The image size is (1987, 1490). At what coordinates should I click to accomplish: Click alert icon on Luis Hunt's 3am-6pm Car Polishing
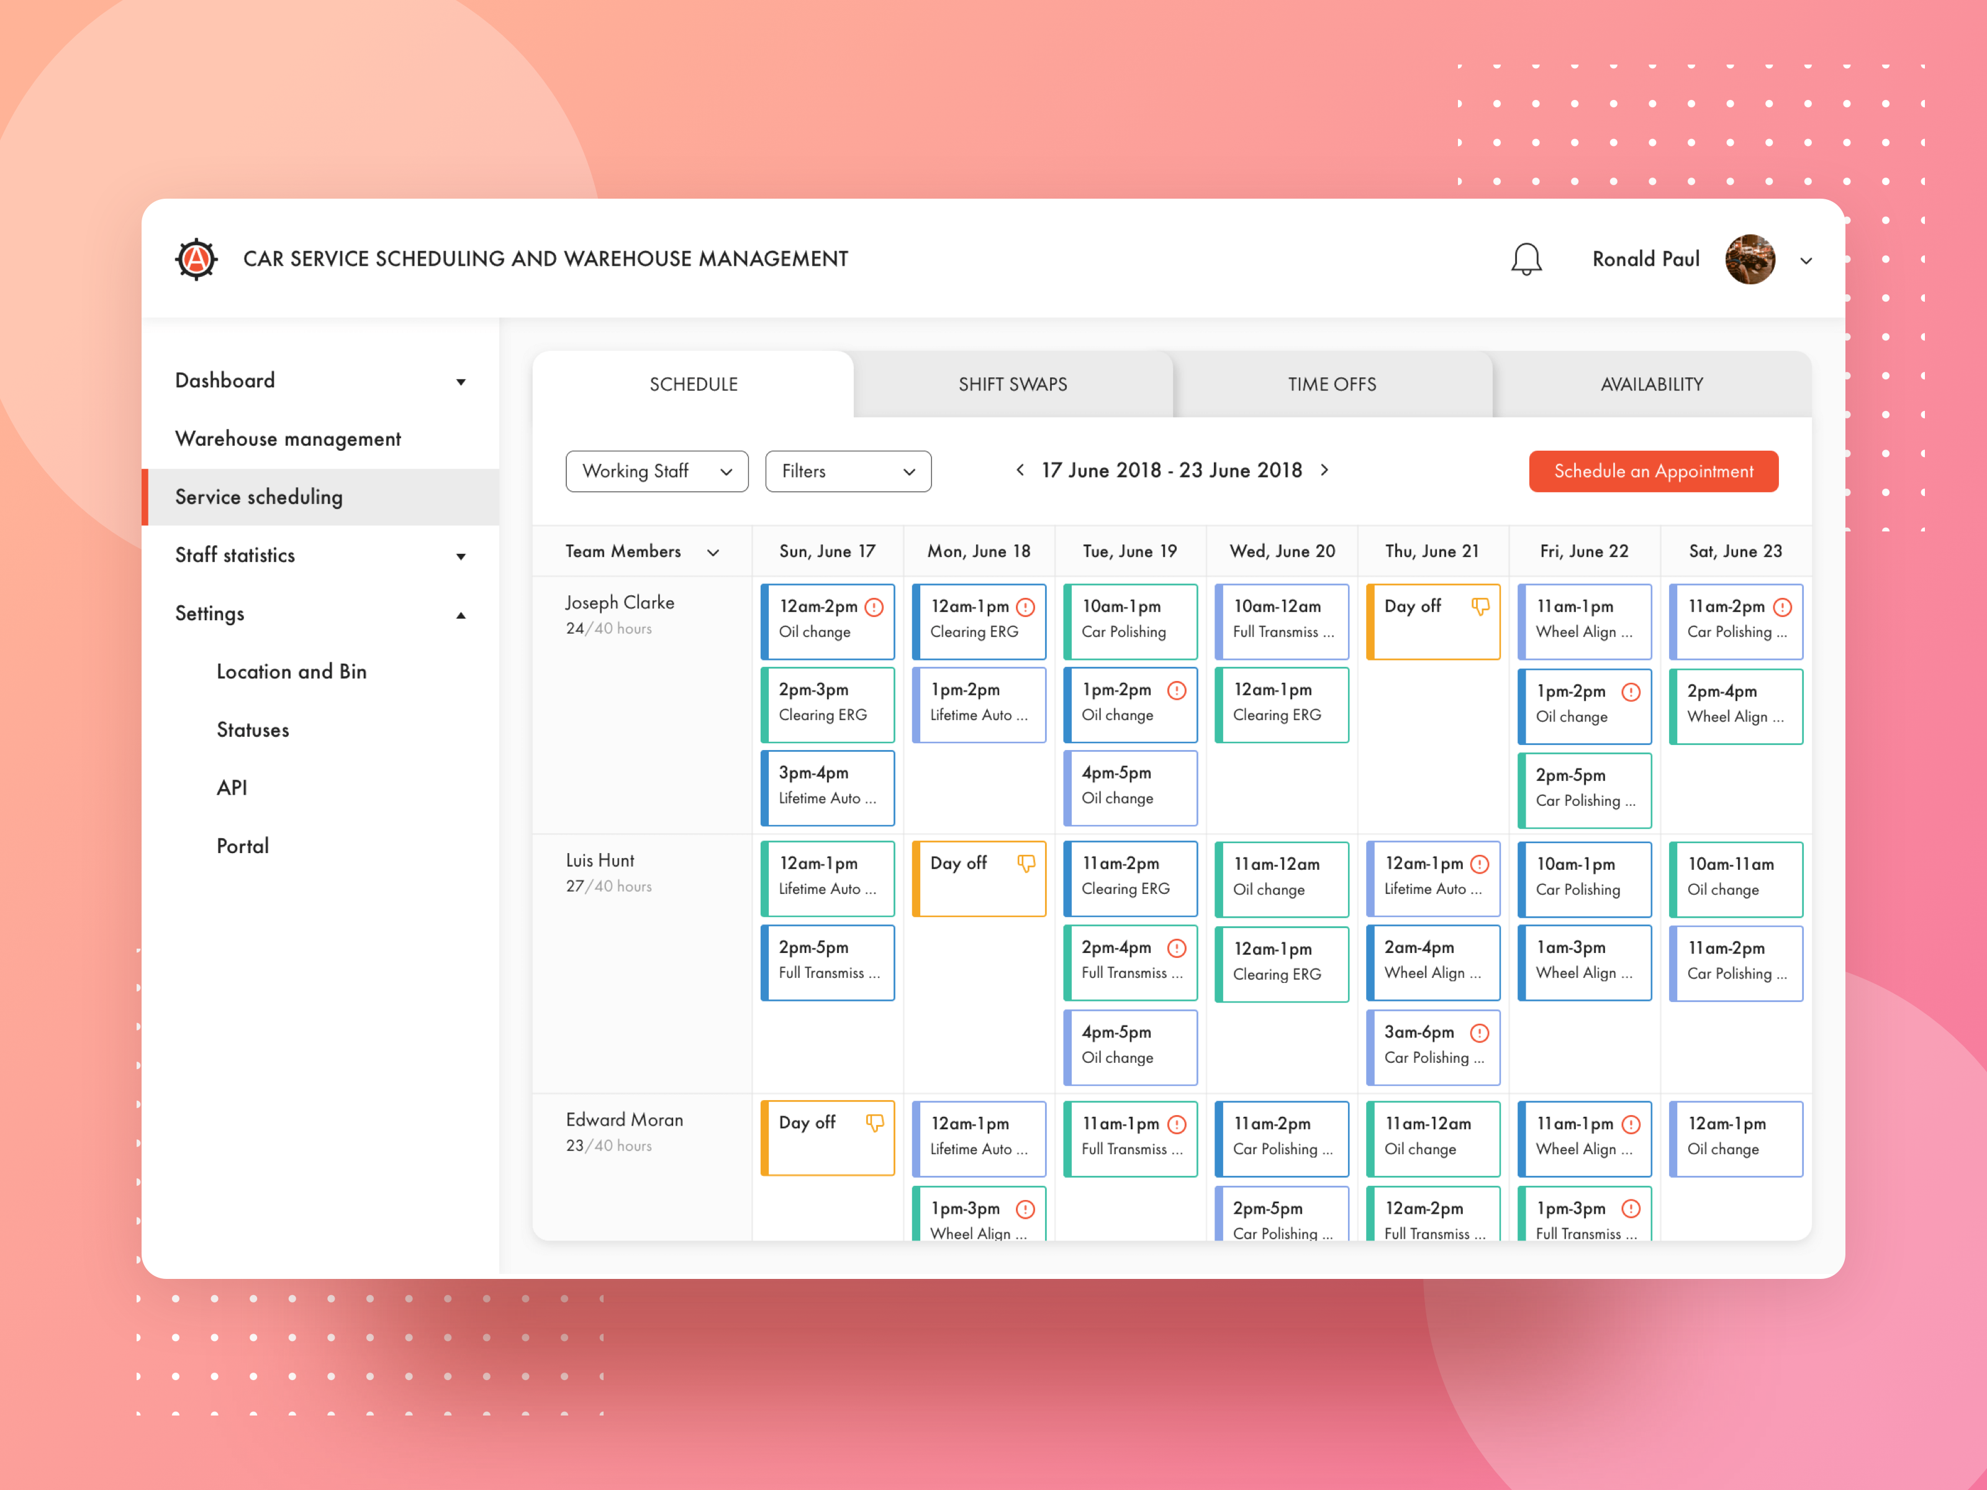pyautogui.click(x=1480, y=1033)
